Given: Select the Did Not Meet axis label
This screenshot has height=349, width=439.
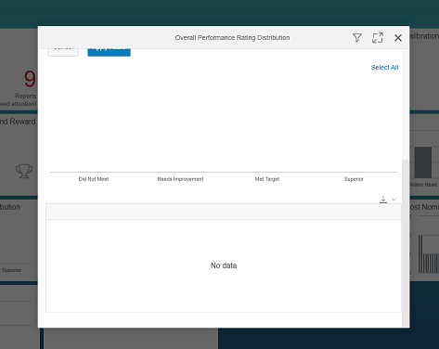Looking at the screenshot, I should [x=94, y=179].
